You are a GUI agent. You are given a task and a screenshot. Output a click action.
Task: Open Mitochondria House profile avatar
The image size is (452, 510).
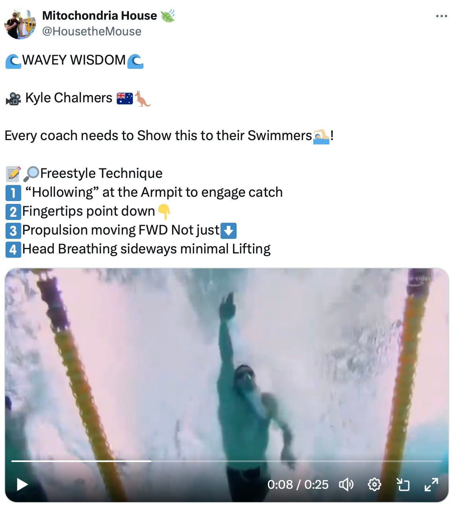[20, 24]
